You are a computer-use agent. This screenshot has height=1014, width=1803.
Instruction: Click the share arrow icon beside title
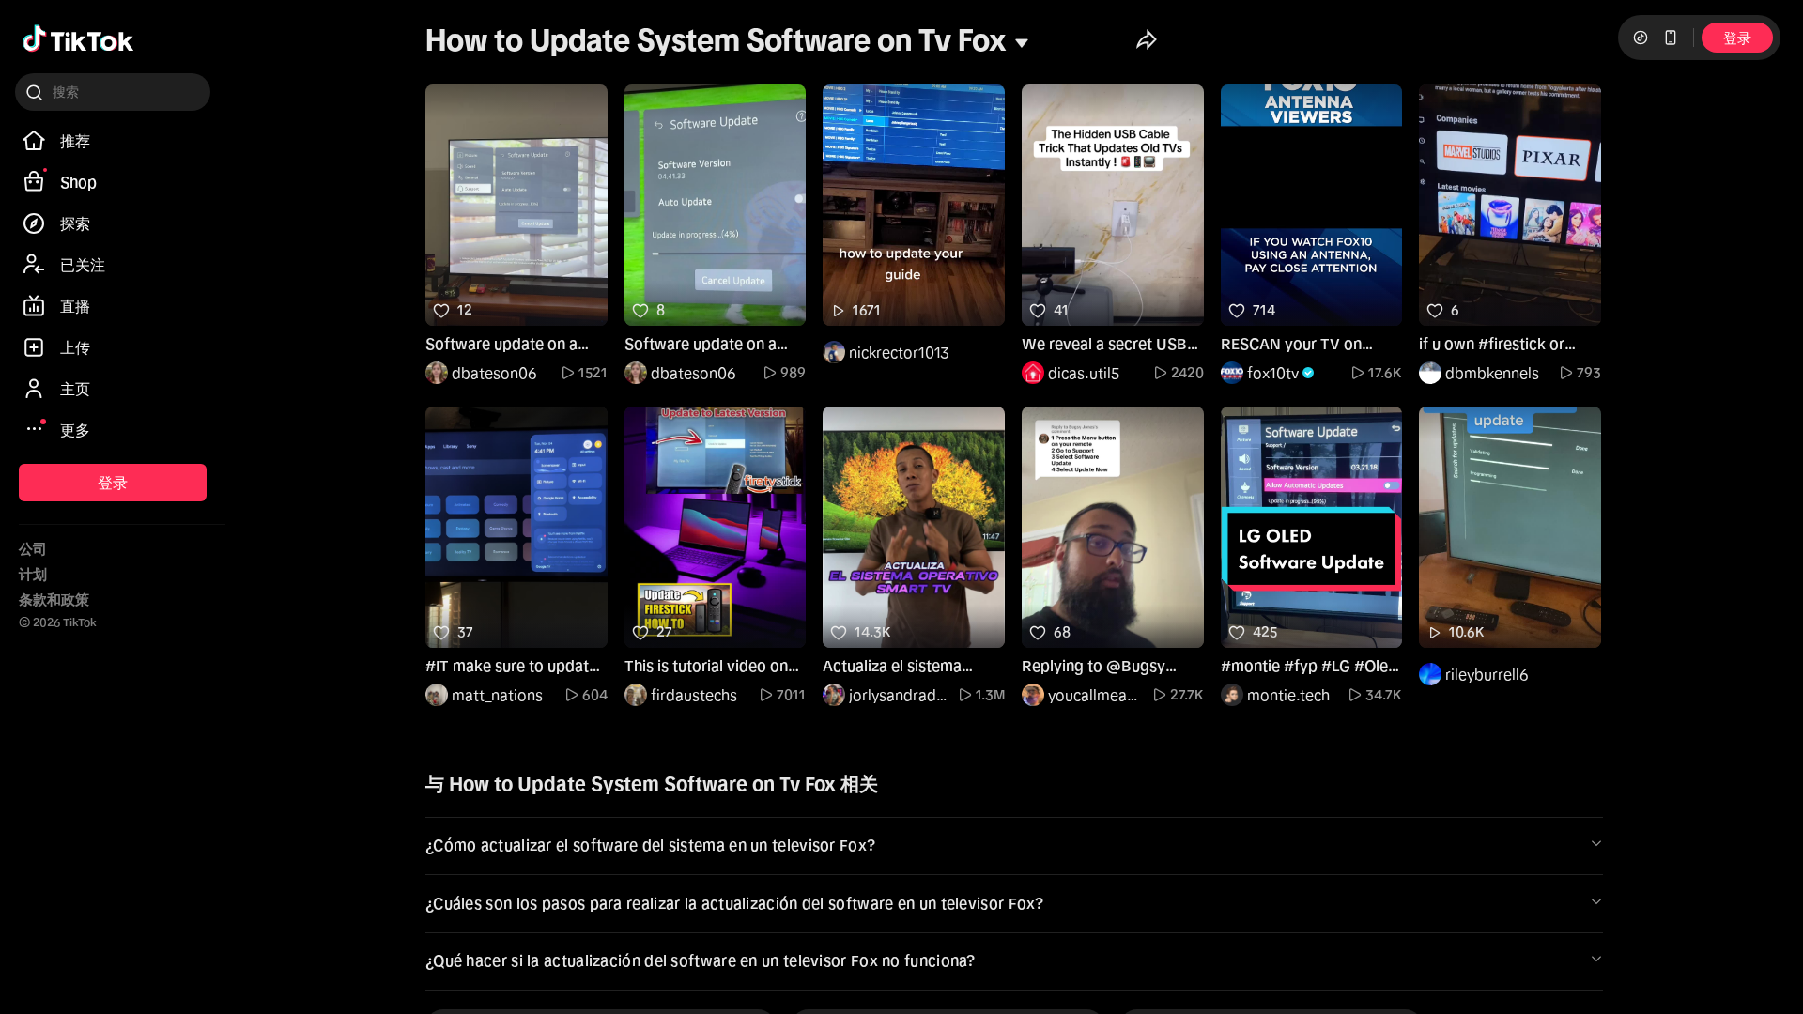click(1146, 40)
